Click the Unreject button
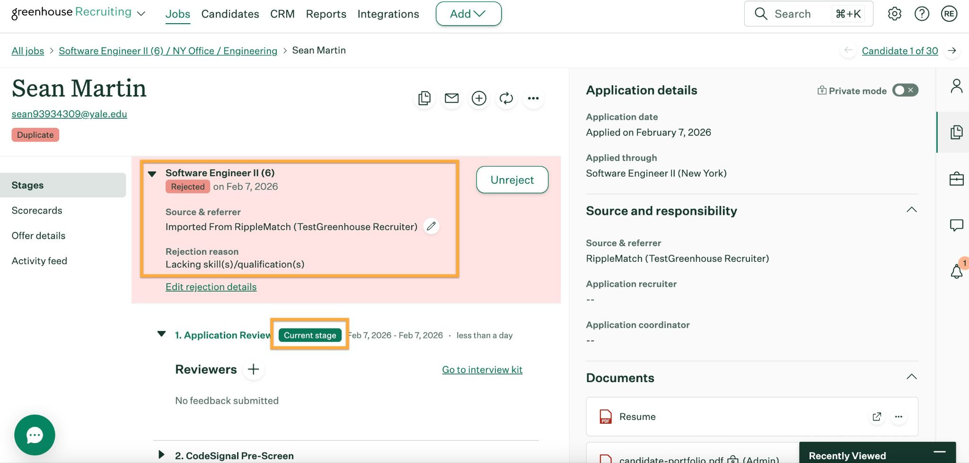Screen dimensions: 969x463 (512, 180)
